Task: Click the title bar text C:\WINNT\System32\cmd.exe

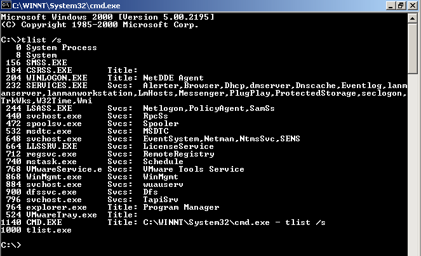Action: 66,6
